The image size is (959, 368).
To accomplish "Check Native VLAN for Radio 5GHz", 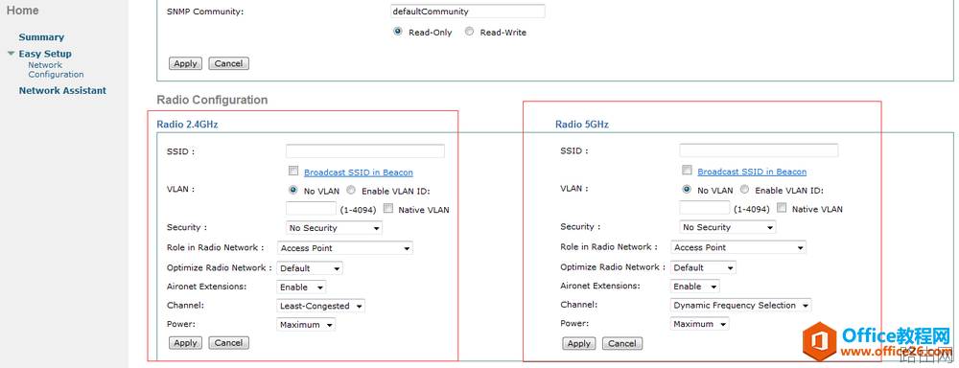I will tap(782, 208).
